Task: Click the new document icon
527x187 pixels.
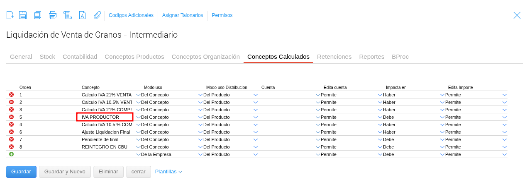Action: 10,15
